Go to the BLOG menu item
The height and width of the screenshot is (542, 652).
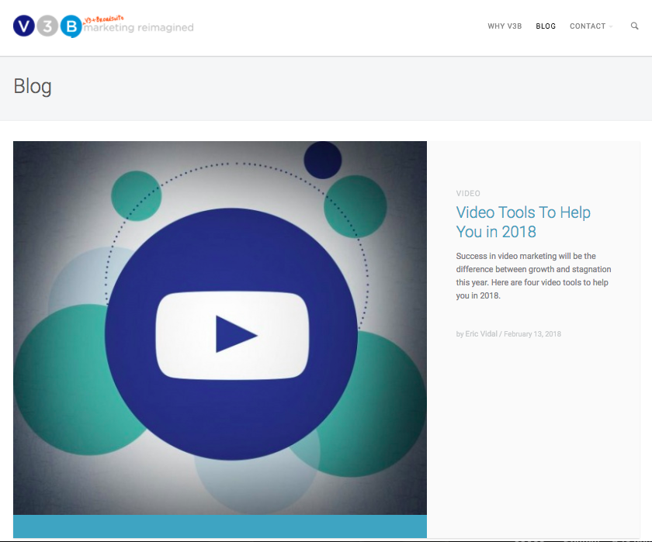click(546, 26)
